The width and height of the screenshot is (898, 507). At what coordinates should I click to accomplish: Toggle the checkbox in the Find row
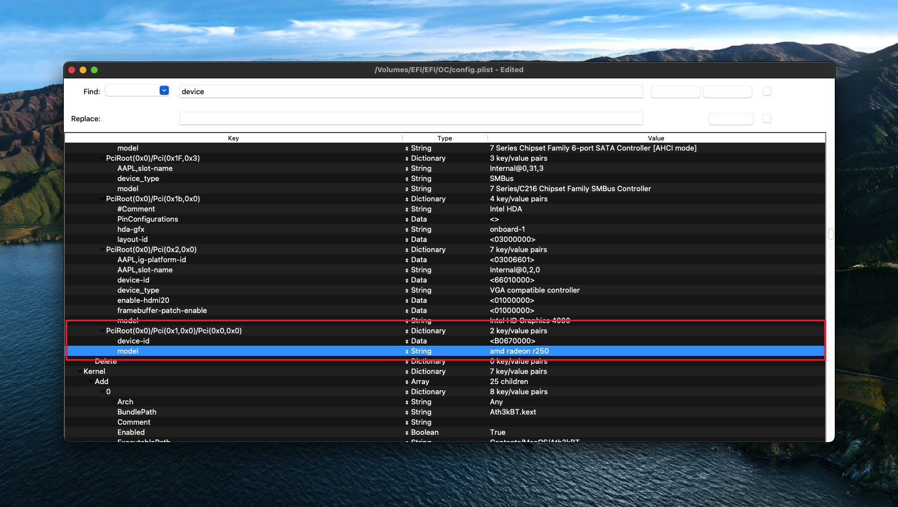pos(766,91)
